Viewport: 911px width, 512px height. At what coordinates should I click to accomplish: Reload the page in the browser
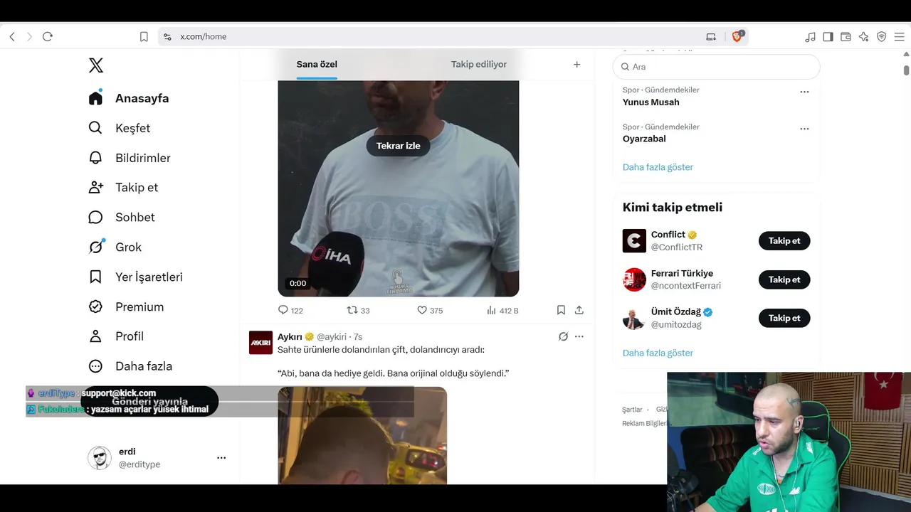(48, 36)
